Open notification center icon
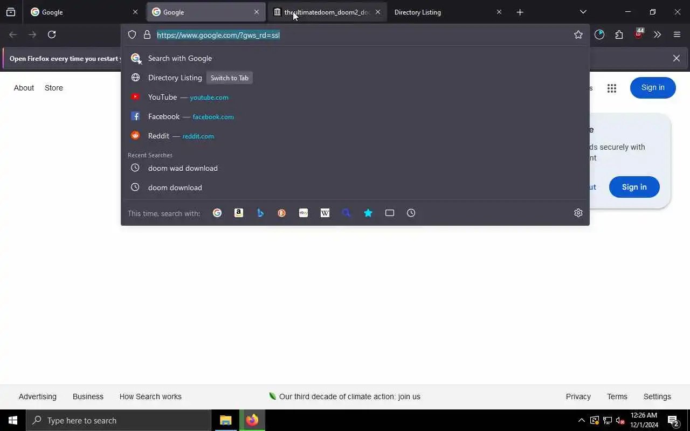Viewport: 690px width, 431px height. pyautogui.click(x=673, y=421)
